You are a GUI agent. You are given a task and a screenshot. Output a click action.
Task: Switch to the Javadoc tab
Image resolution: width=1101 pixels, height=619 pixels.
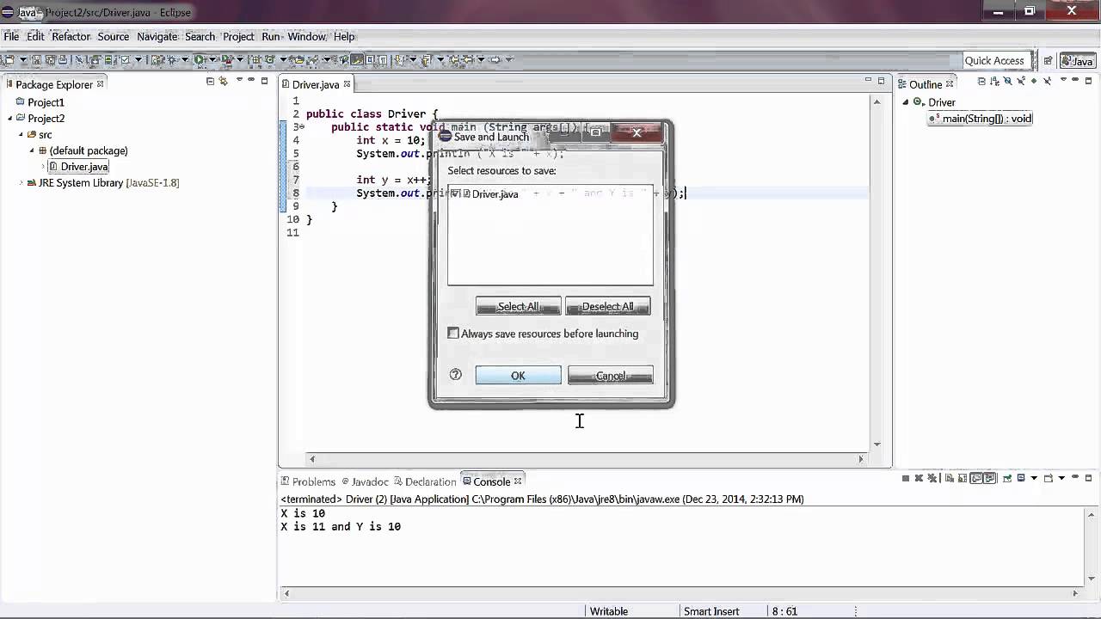365,481
